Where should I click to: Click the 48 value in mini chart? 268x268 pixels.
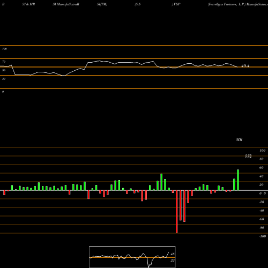point(173,254)
